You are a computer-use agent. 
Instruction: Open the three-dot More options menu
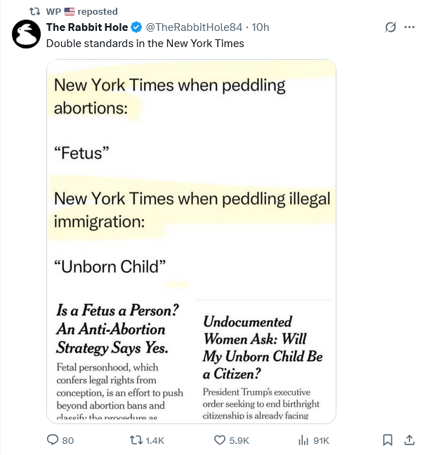point(410,27)
